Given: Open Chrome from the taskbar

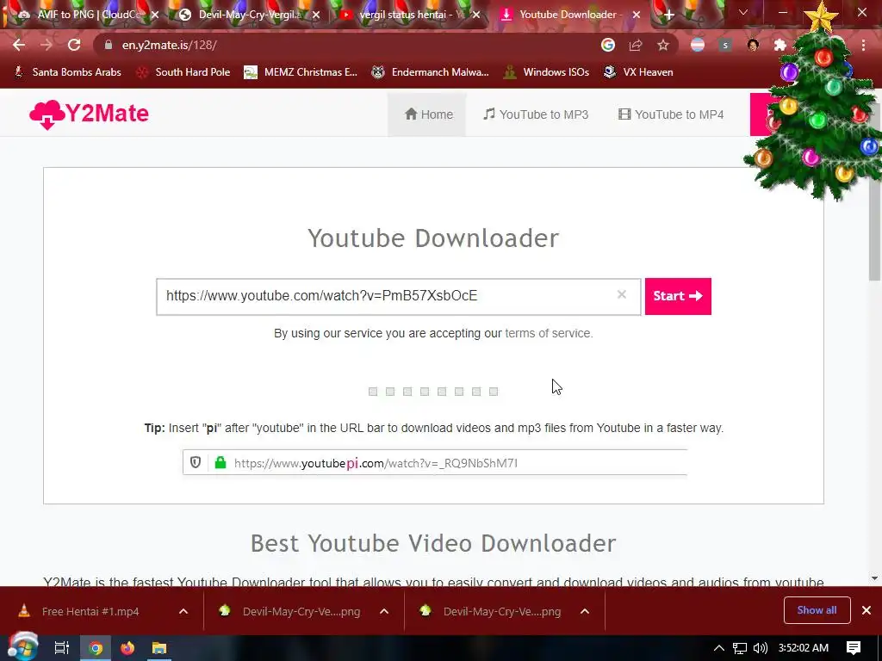Looking at the screenshot, I should coord(96,648).
